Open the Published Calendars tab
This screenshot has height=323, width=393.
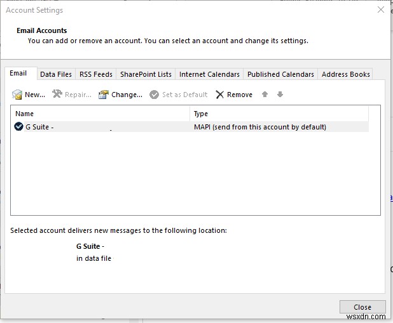[280, 74]
